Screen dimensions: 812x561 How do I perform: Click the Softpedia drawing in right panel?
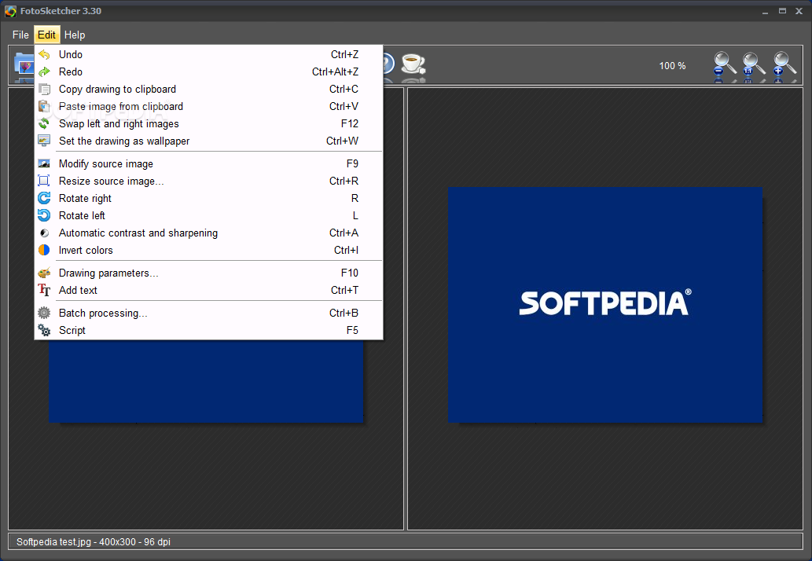[x=604, y=305]
